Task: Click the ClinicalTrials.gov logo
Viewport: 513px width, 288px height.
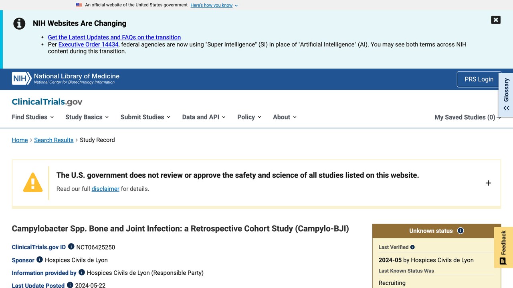Action: tap(47, 102)
